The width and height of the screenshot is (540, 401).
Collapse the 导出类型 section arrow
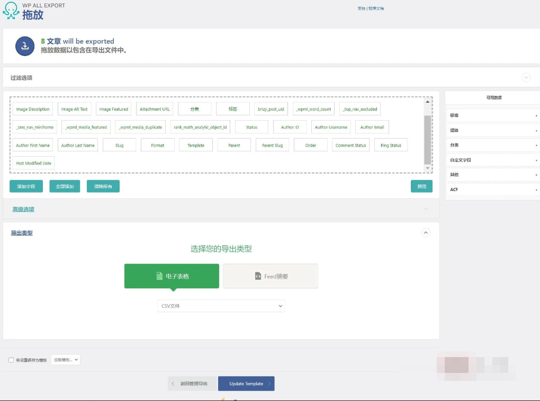(x=426, y=233)
